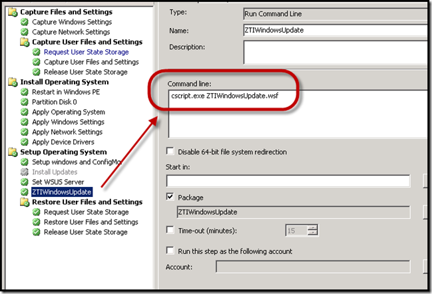This screenshot has width=432, height=294.
Task: Increase time-out minutes with spinner up arrow
Action: tap(312, 227)
